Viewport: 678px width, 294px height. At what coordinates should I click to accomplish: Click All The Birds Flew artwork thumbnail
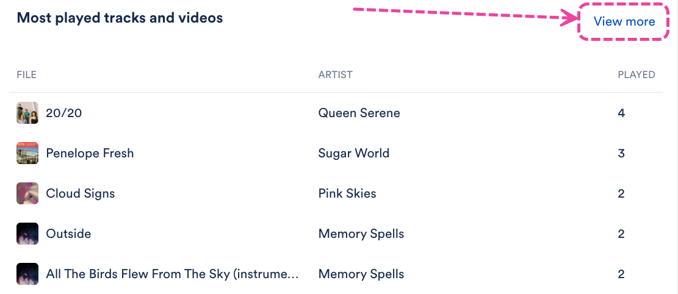[27, 274]
